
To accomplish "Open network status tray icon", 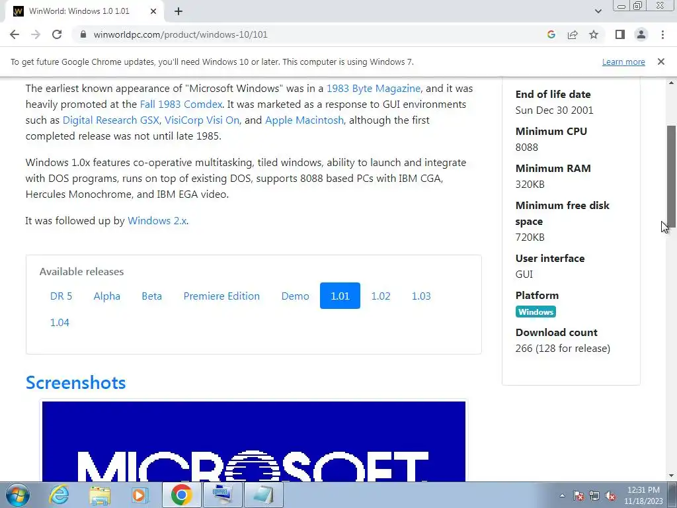I will 594,495.
